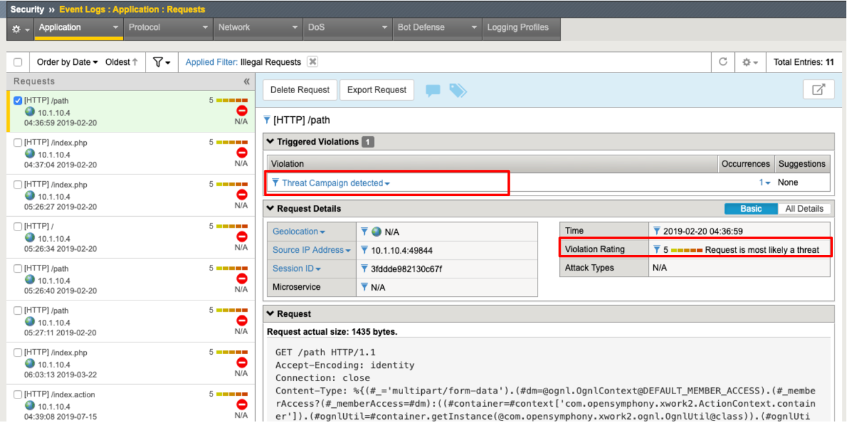Check the [HTTP] / request at 05:26:34
The image size is (850, 426).
point(17,226)
